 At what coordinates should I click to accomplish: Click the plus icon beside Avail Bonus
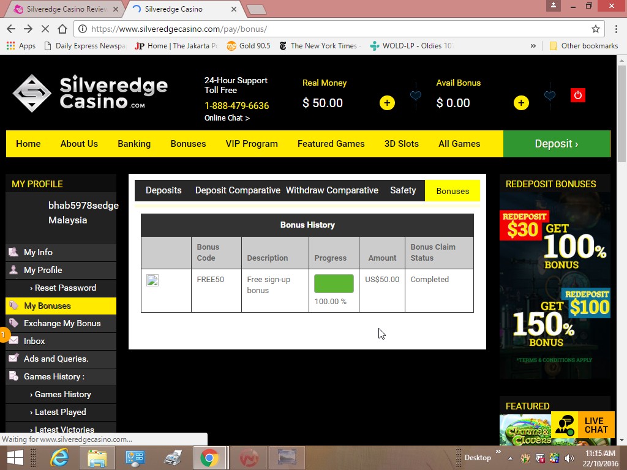[x=521, y=103]
